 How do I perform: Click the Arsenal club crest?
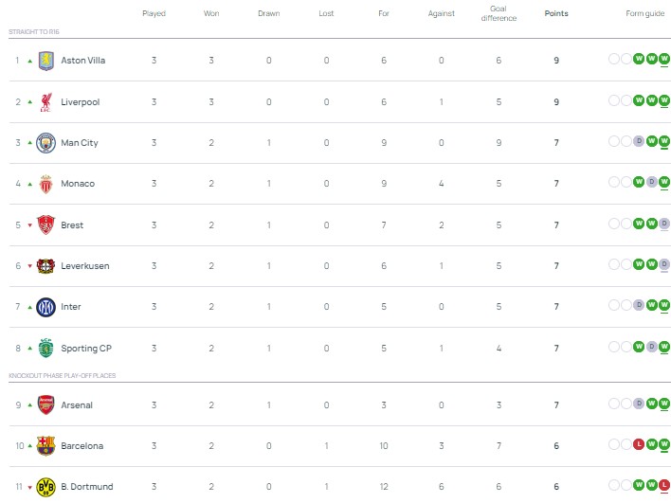tap(45, 405)
